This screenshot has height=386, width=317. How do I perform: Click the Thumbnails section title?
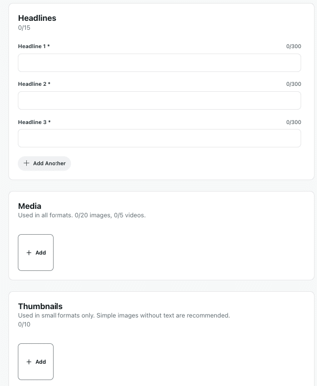pos(40,306)
